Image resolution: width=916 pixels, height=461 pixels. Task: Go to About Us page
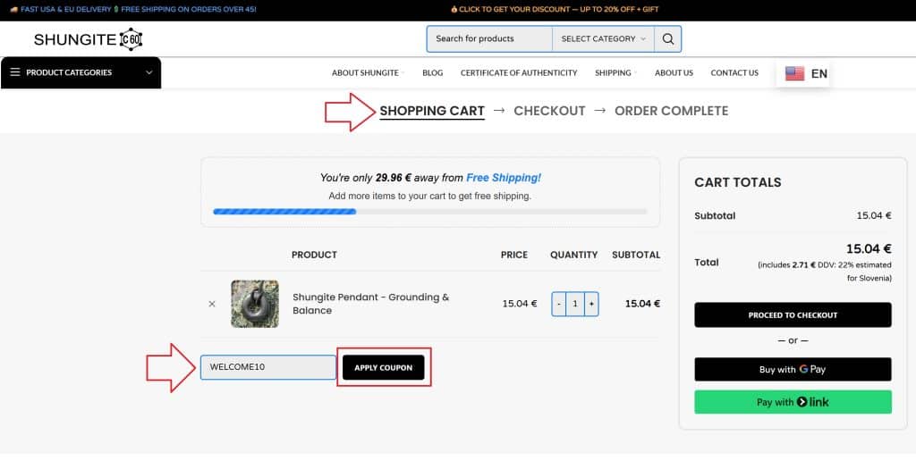point(674,73)
